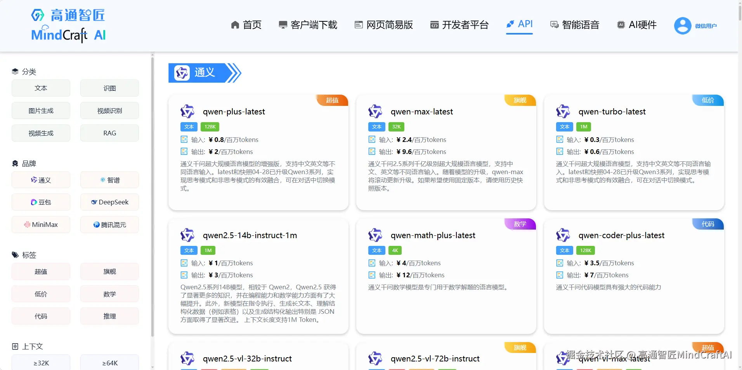Choose the ≥32K context filter
742x370 pixels.
pos(41,362)
